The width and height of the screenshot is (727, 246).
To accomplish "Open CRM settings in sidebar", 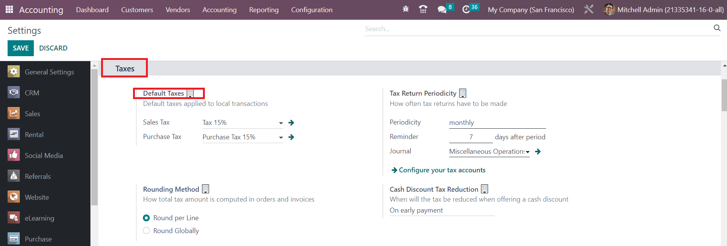I will click(x=32, y=93).
